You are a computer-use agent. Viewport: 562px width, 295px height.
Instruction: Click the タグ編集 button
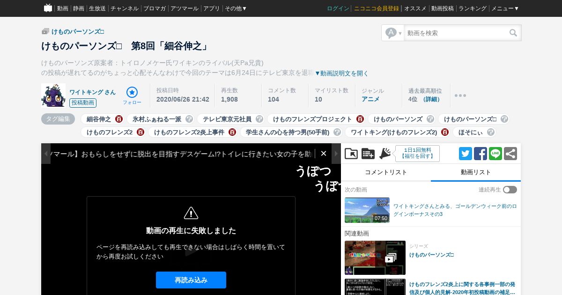click(58, 119)
